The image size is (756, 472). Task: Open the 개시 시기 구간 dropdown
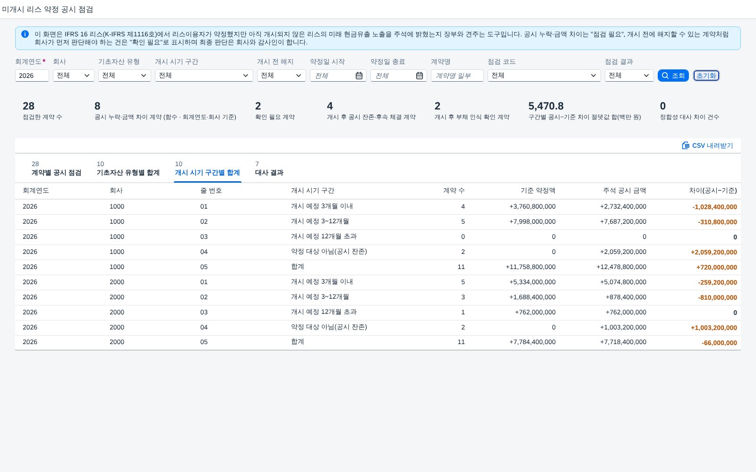tap(204, 76)
